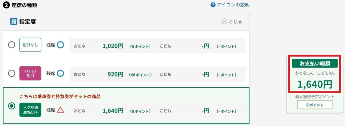Click the pink チケットレス割引 badge
The height and width of the screenshot is (126, 345).
pyautogui.click(x=30, y=73)
